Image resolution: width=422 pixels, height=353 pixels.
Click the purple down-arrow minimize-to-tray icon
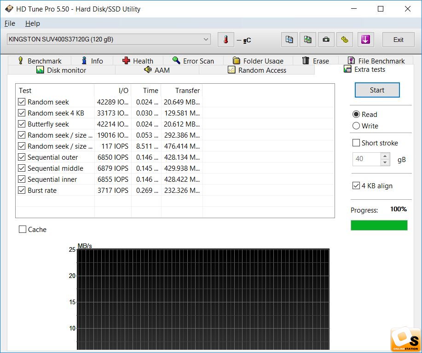point(365,40)
